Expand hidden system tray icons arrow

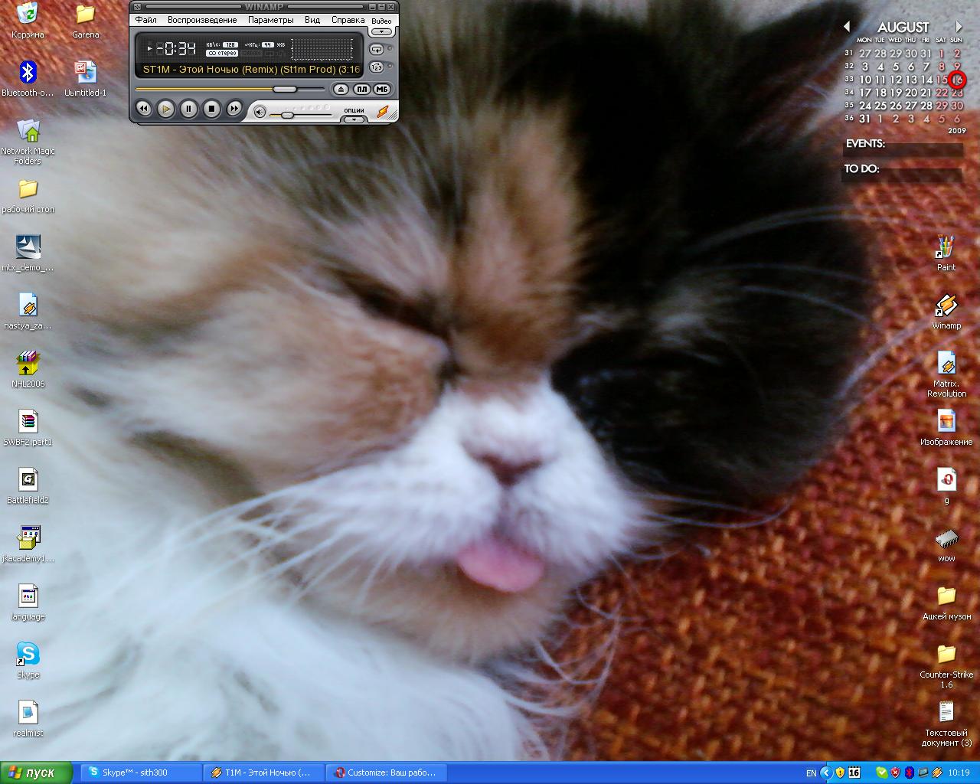825,773
